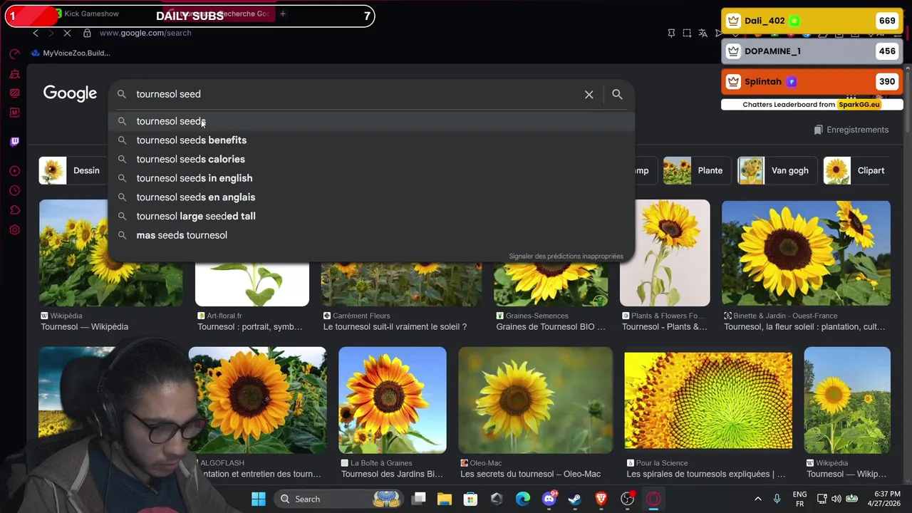This screenshot has height=513, width=912.
Task: Open Pour la Science spirals thumbnail
Action: (708, 400)
